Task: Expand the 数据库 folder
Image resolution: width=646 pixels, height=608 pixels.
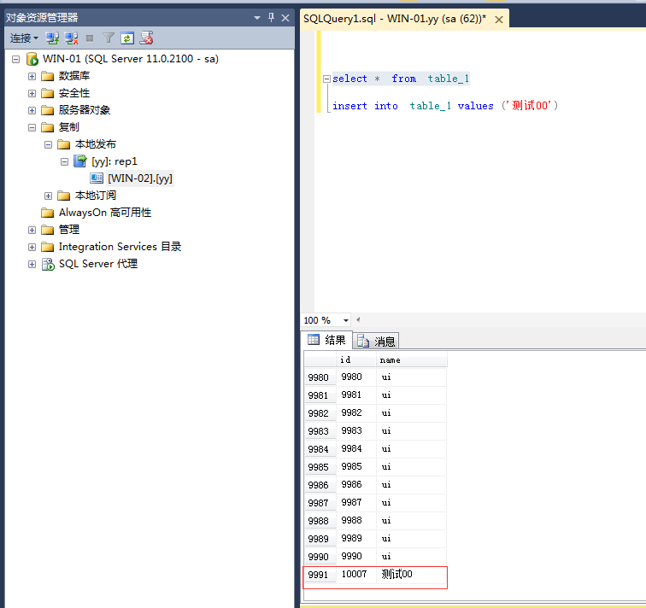Action: pyautogui.click(x=32, y=76)
